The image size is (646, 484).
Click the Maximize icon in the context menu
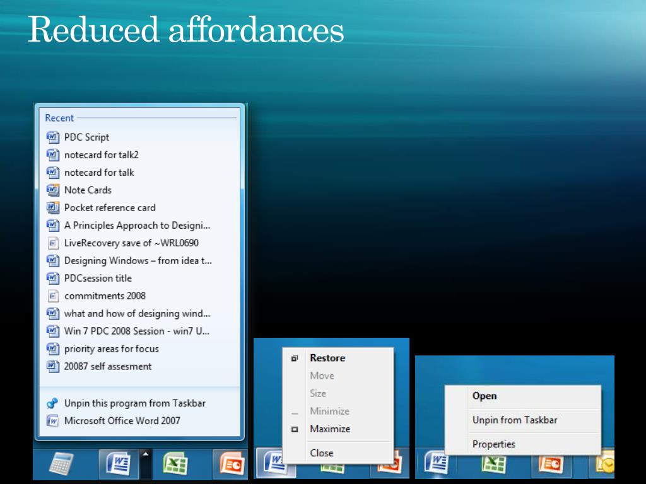click(x=295, y=429)
